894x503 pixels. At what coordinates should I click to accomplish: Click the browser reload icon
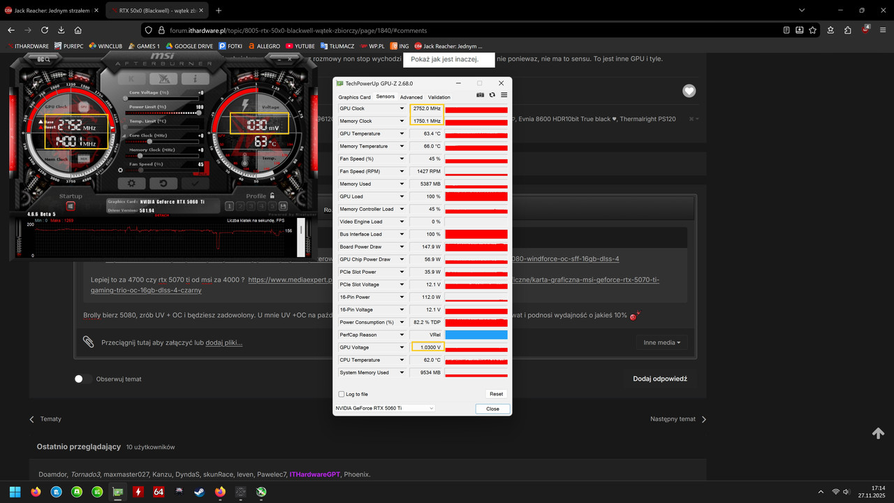tap(45, 30)
